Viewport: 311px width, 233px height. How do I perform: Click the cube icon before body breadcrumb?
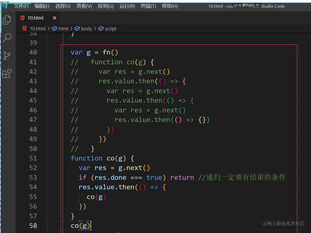click(x=77, y=29)
